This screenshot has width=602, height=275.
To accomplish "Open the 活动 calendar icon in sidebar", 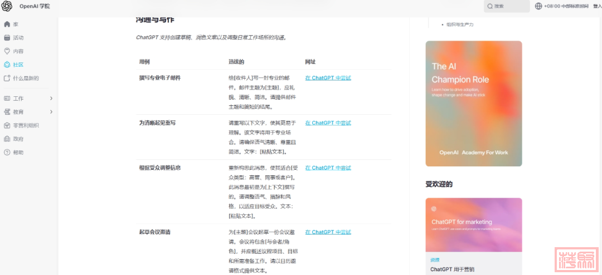I will point(7,38).
